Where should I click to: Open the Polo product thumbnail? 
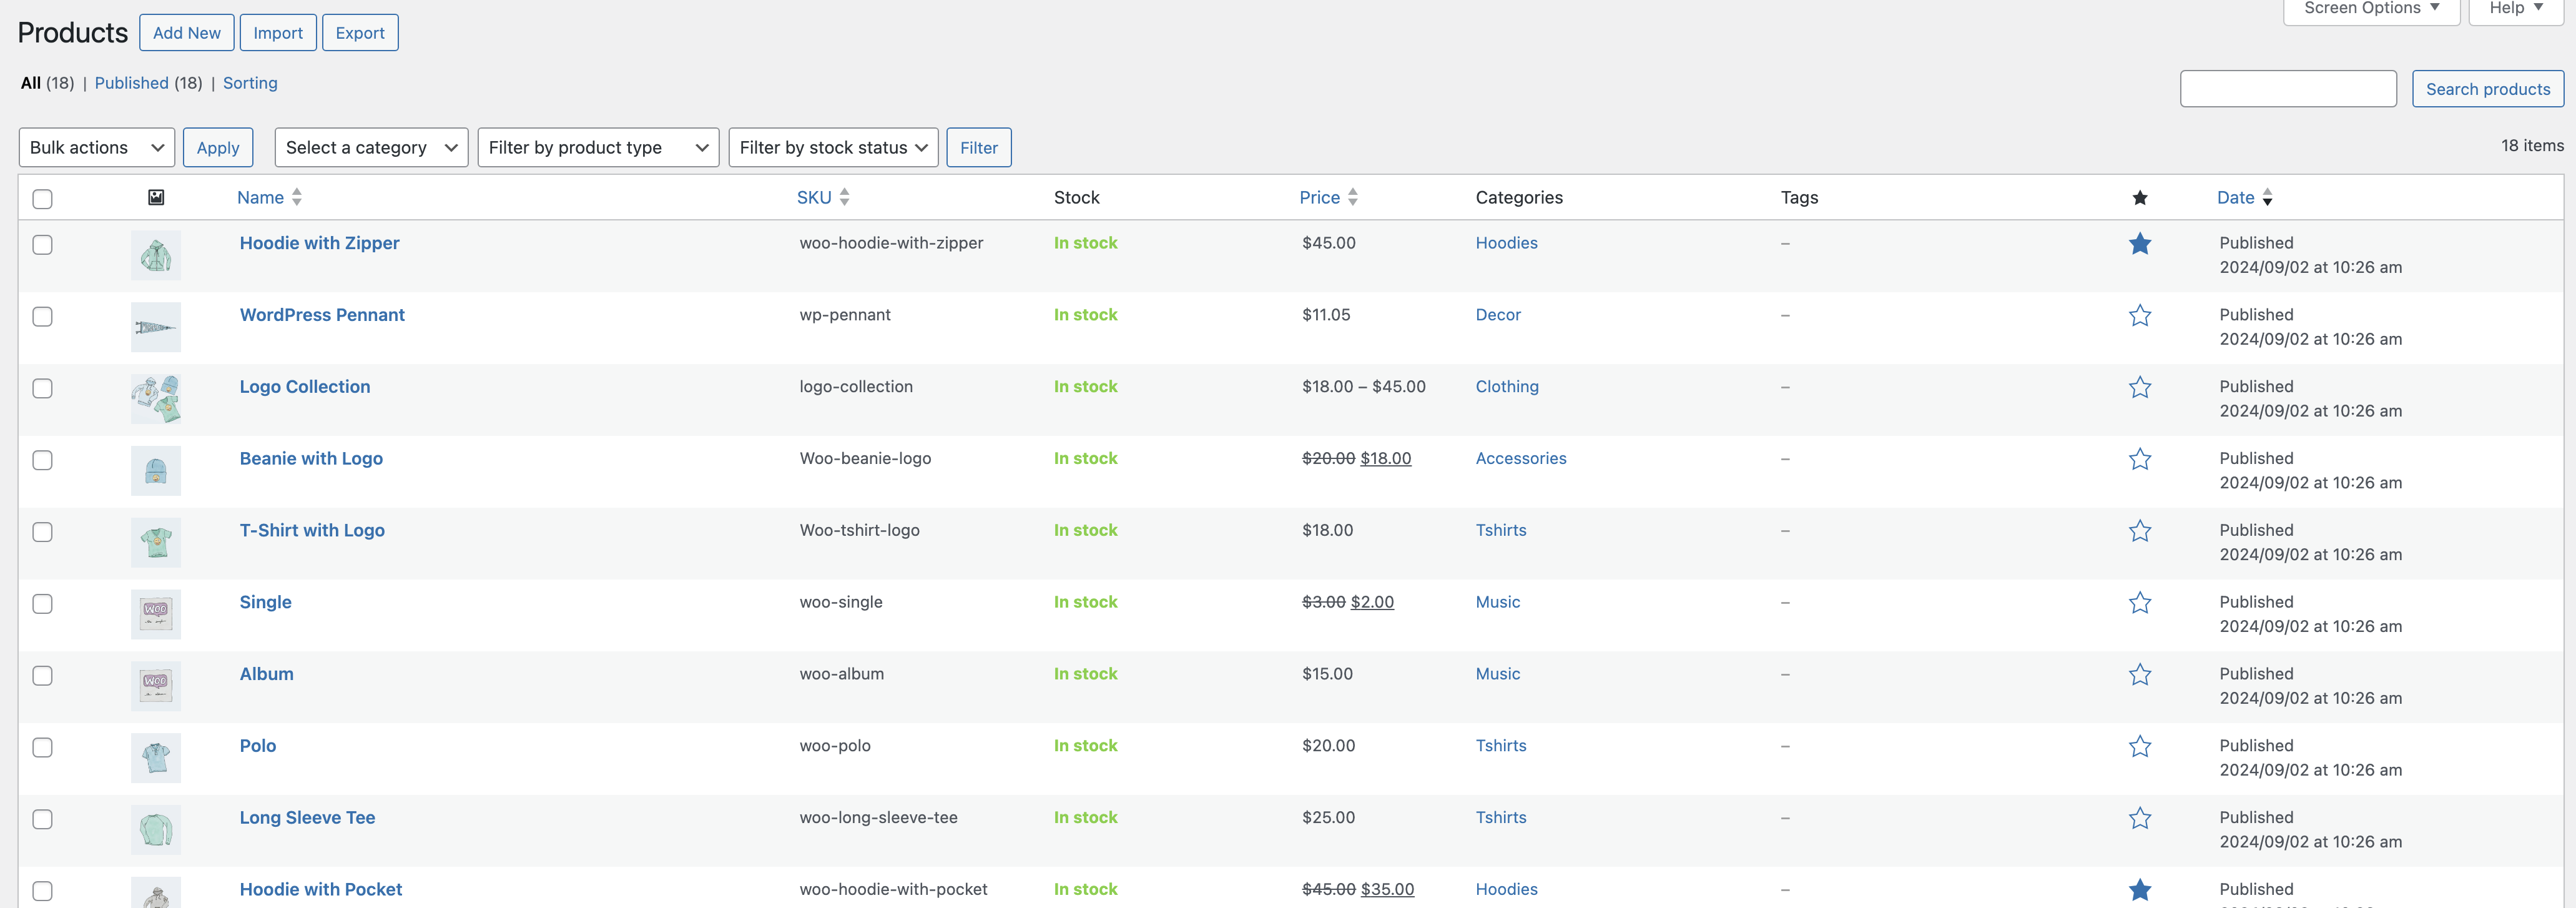(x=156, y=758)
